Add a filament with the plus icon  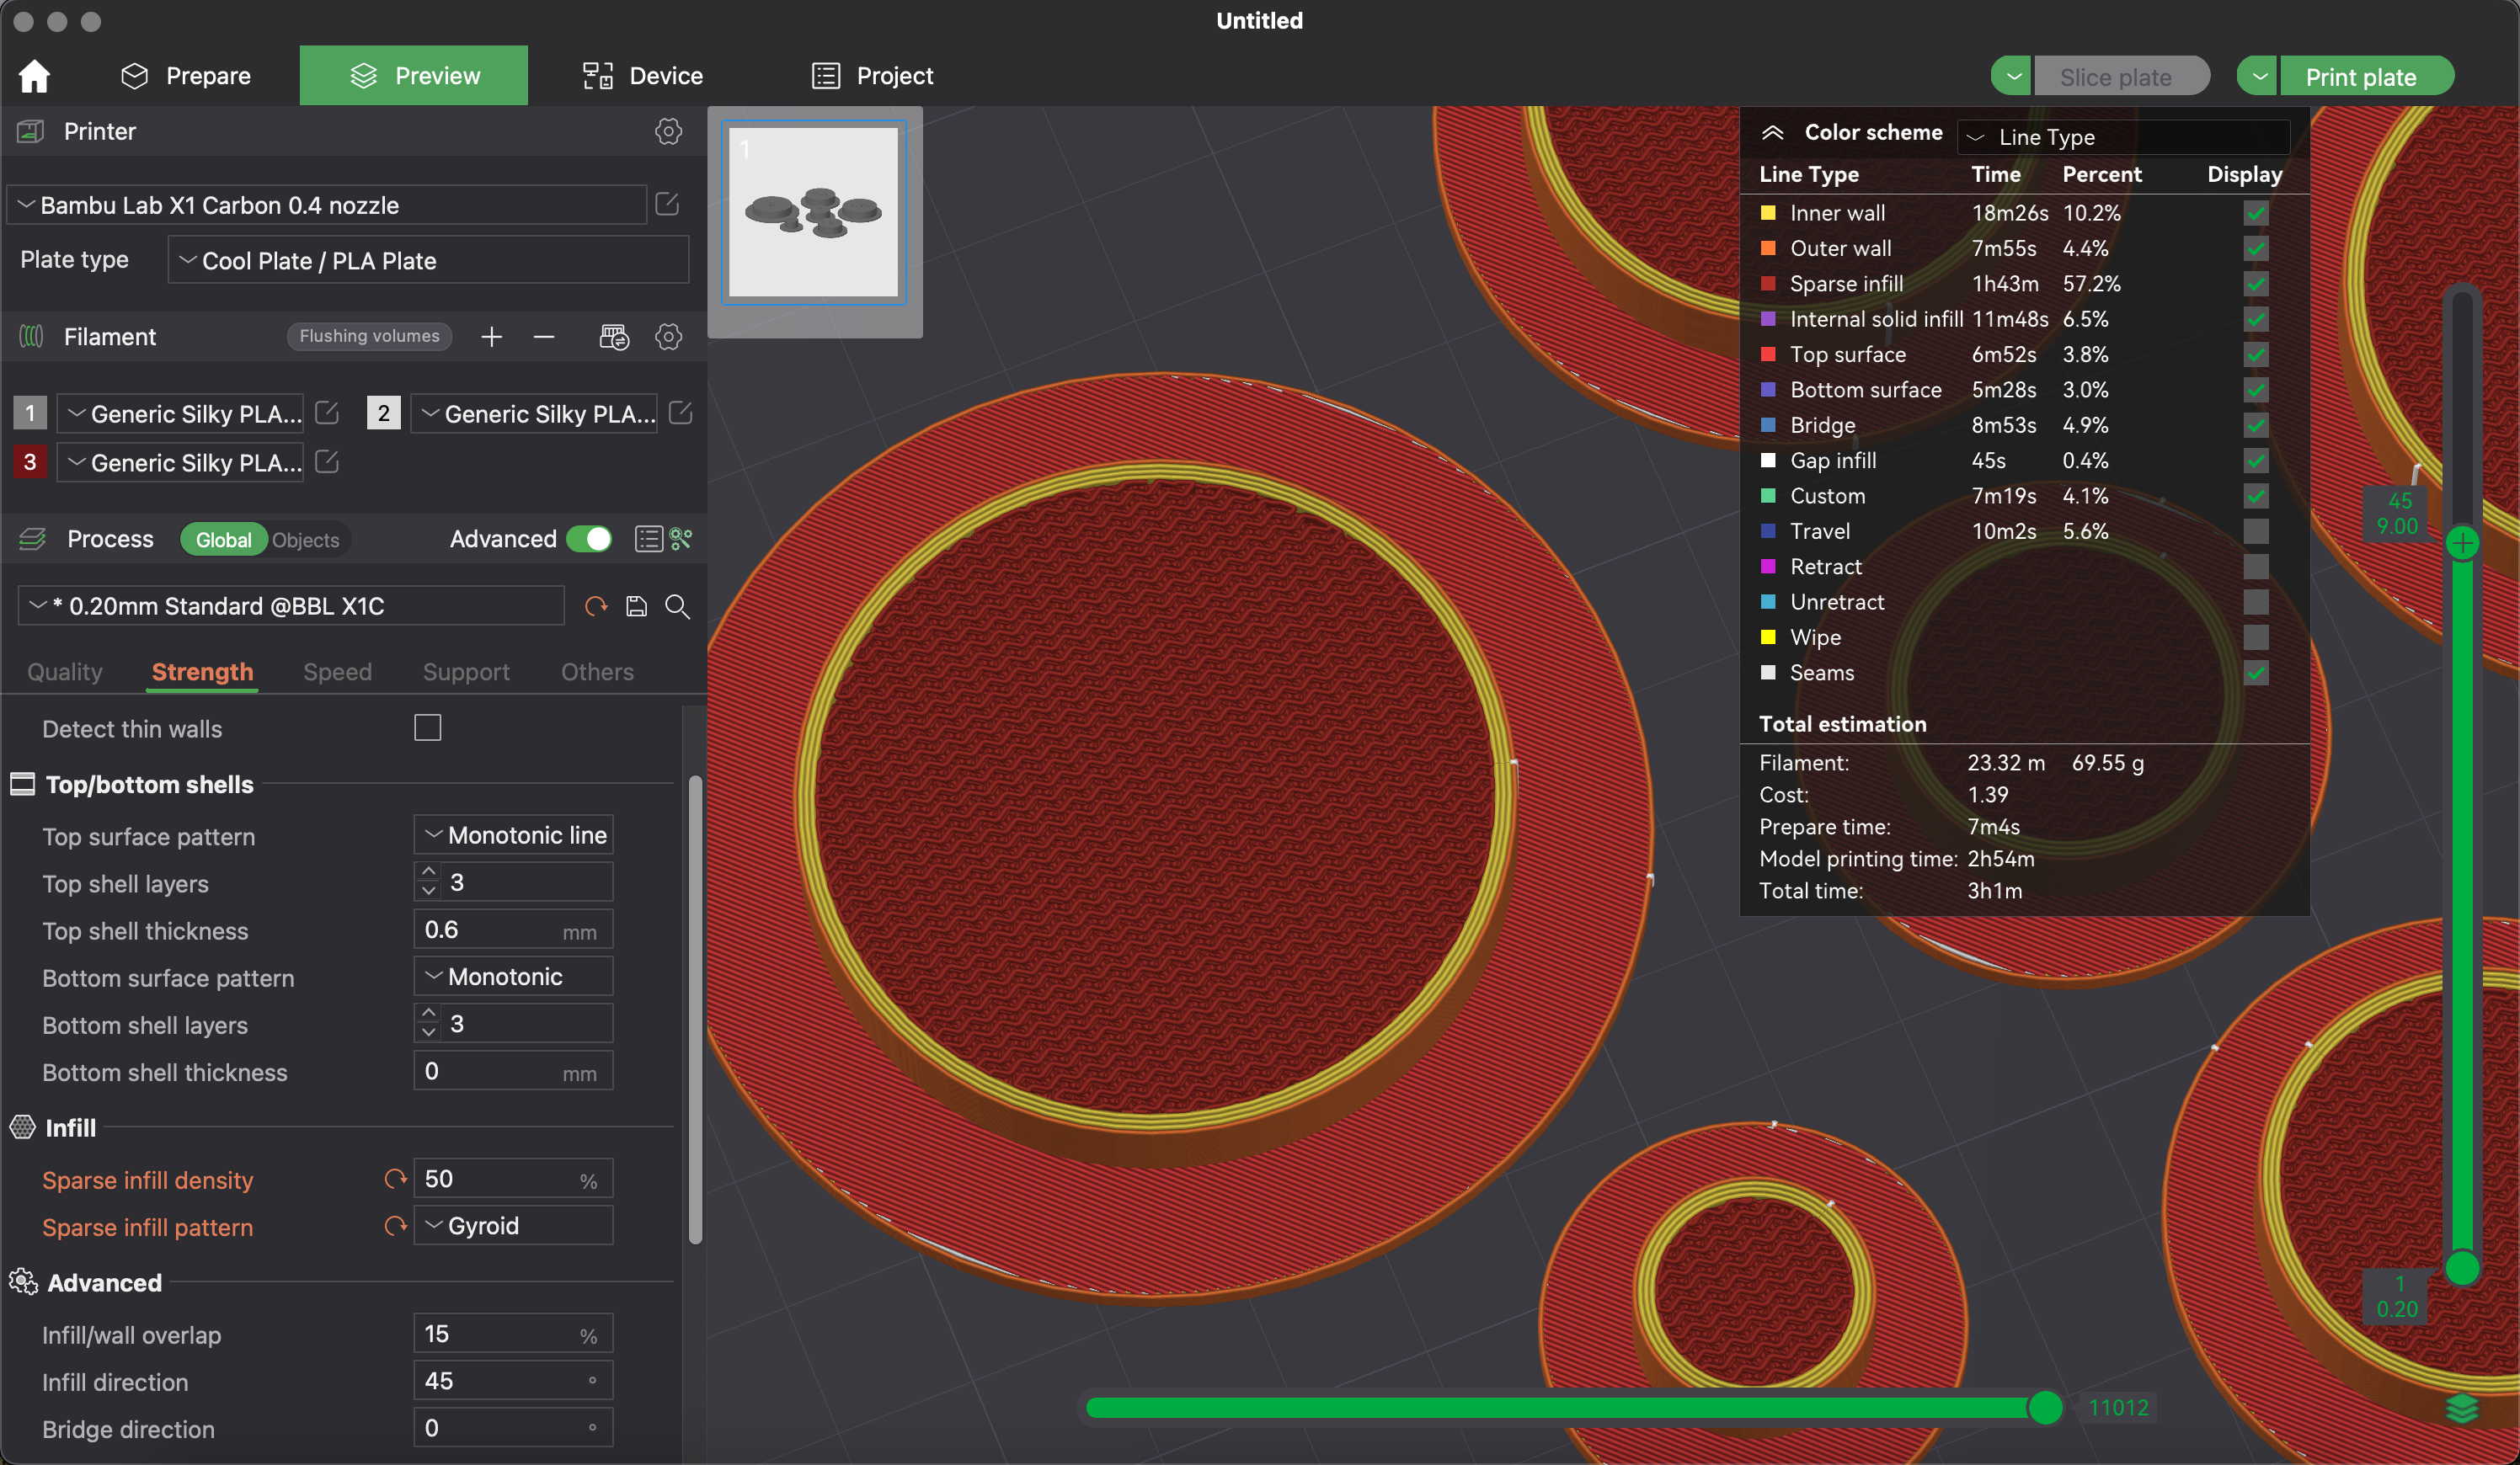click(x=491, y=337)
